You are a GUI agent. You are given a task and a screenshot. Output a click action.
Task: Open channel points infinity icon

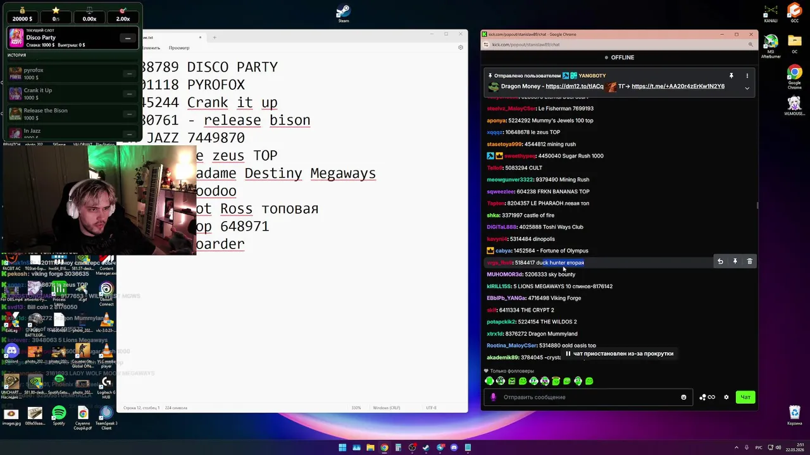[707, 397]
